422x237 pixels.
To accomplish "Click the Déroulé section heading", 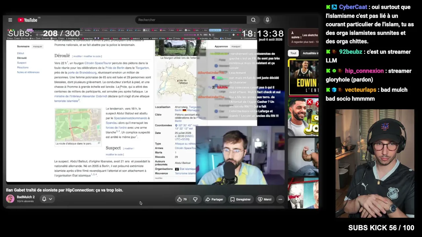I will [x=62, y=56].
